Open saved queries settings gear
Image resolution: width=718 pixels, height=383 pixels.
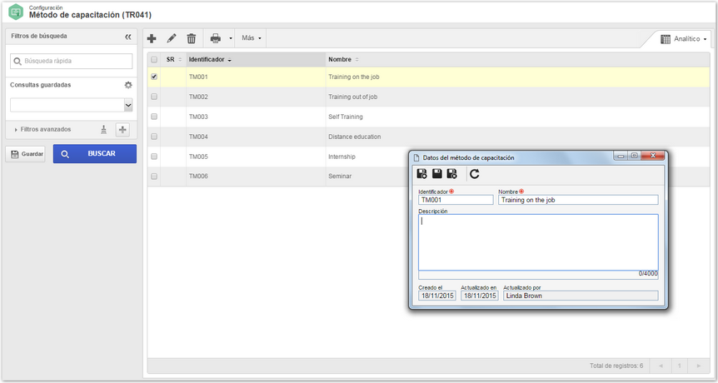[128, 85]
